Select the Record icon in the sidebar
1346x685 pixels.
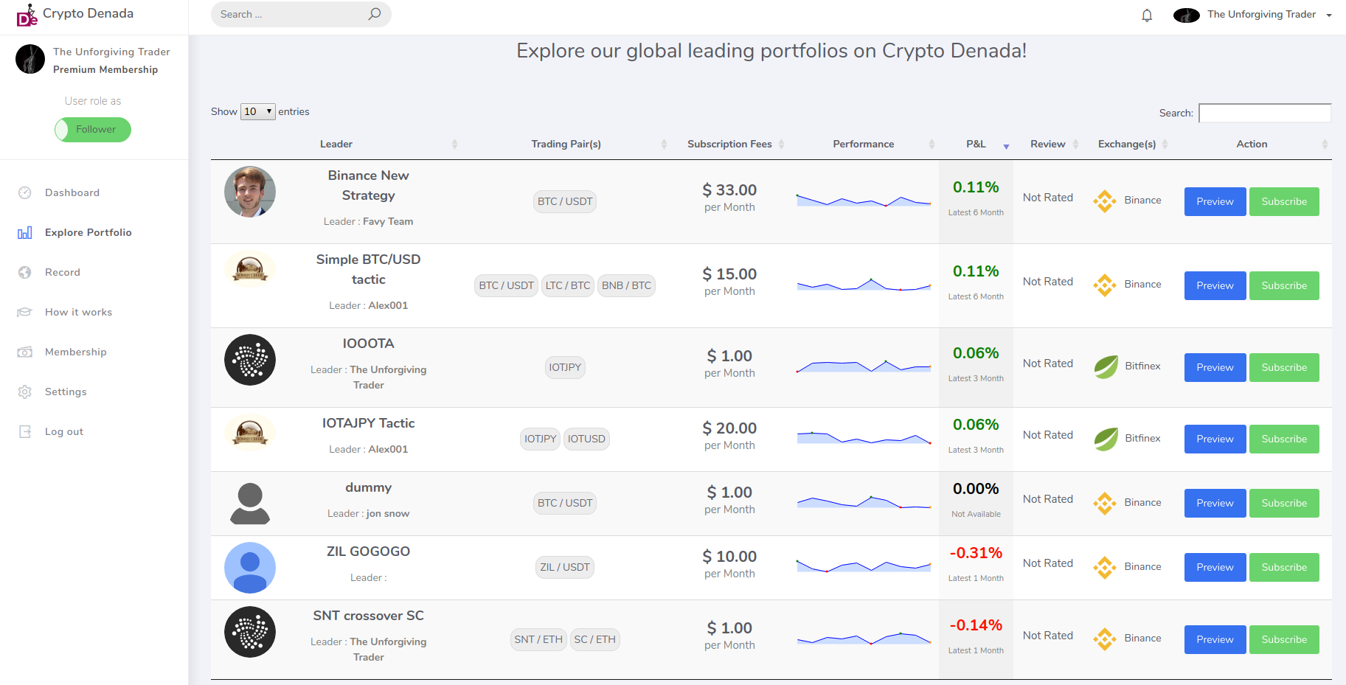25,272
